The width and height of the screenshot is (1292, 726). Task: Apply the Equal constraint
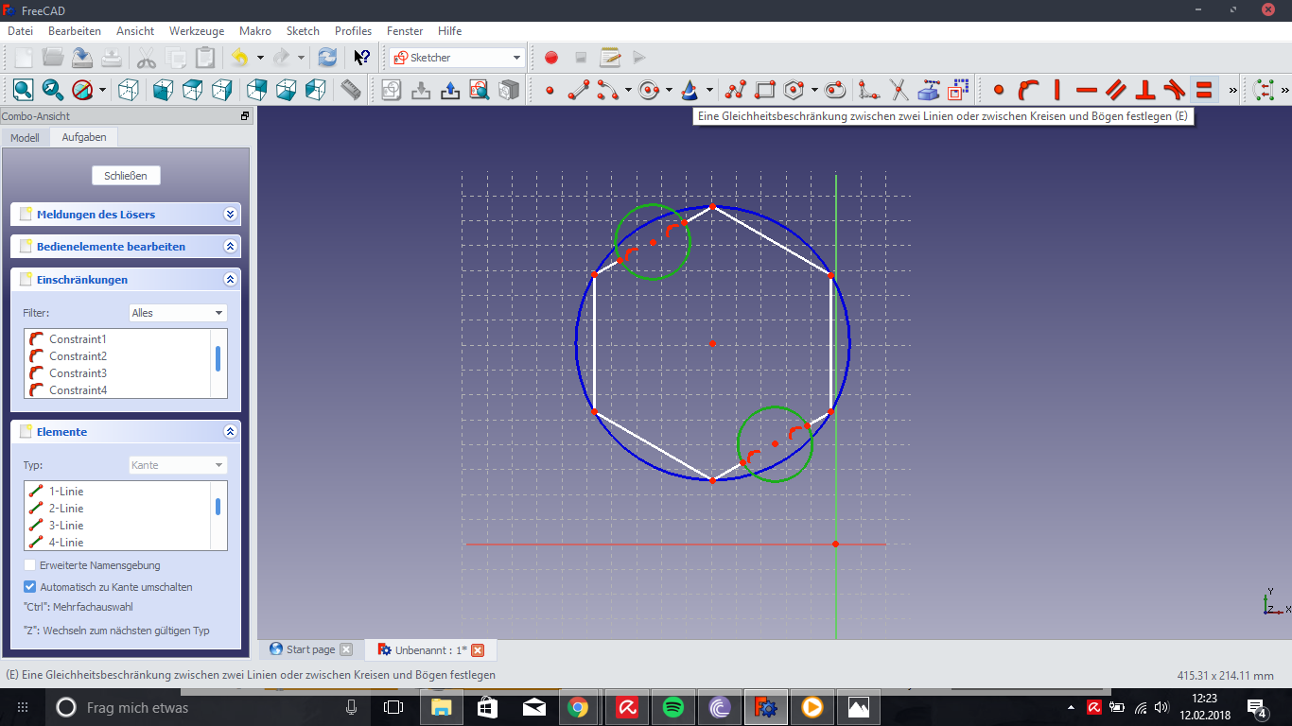1204,90
